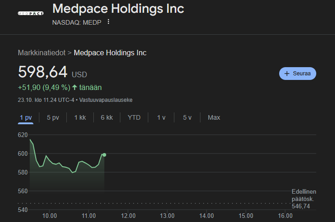Show the 1 kk chart range

tap(80, 117)
